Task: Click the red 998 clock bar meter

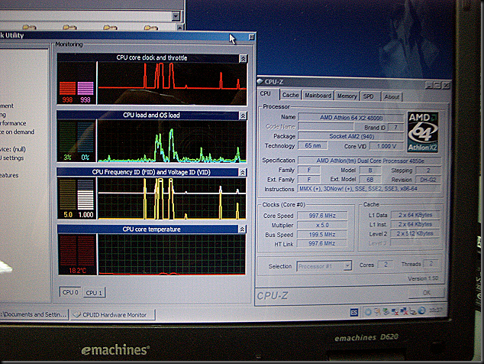Action: tap(67, 89)
